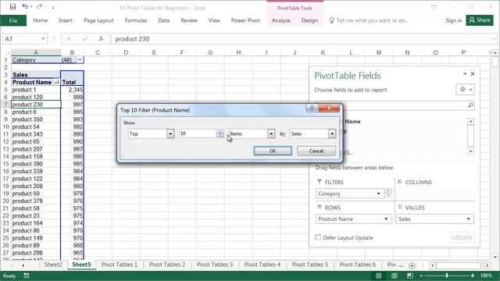The width and height of the screenshot is (500, 281).
Task: Switch to Pivot Tables 3 sheet
Action: [x=215, y=265]
